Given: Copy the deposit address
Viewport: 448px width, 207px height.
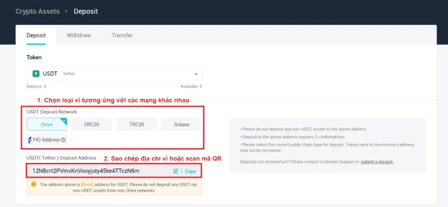Looking at the screenshot, I should (x=190, y=171).
